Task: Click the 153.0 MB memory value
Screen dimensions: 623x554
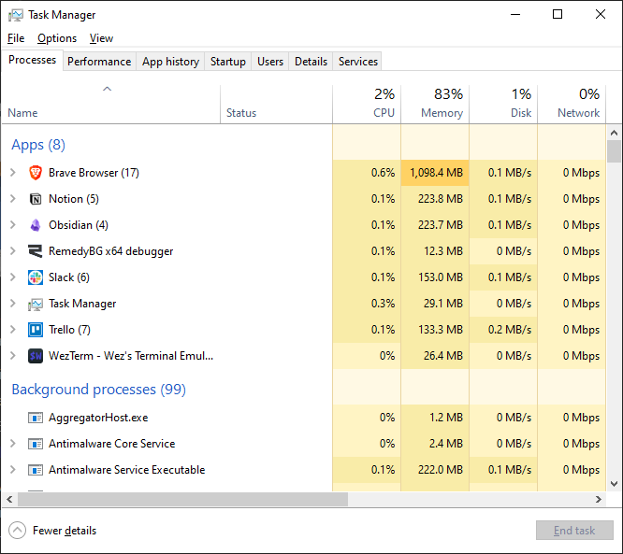Action: point(441,277)
